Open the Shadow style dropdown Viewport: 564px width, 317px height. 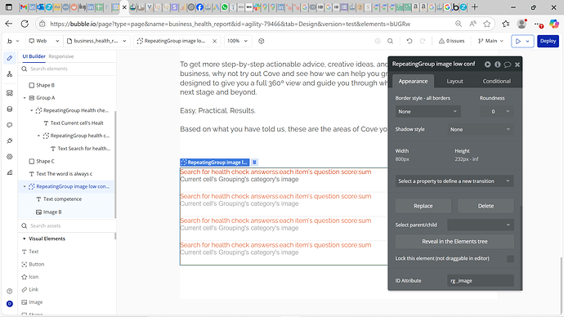click(x=481, y=129)
